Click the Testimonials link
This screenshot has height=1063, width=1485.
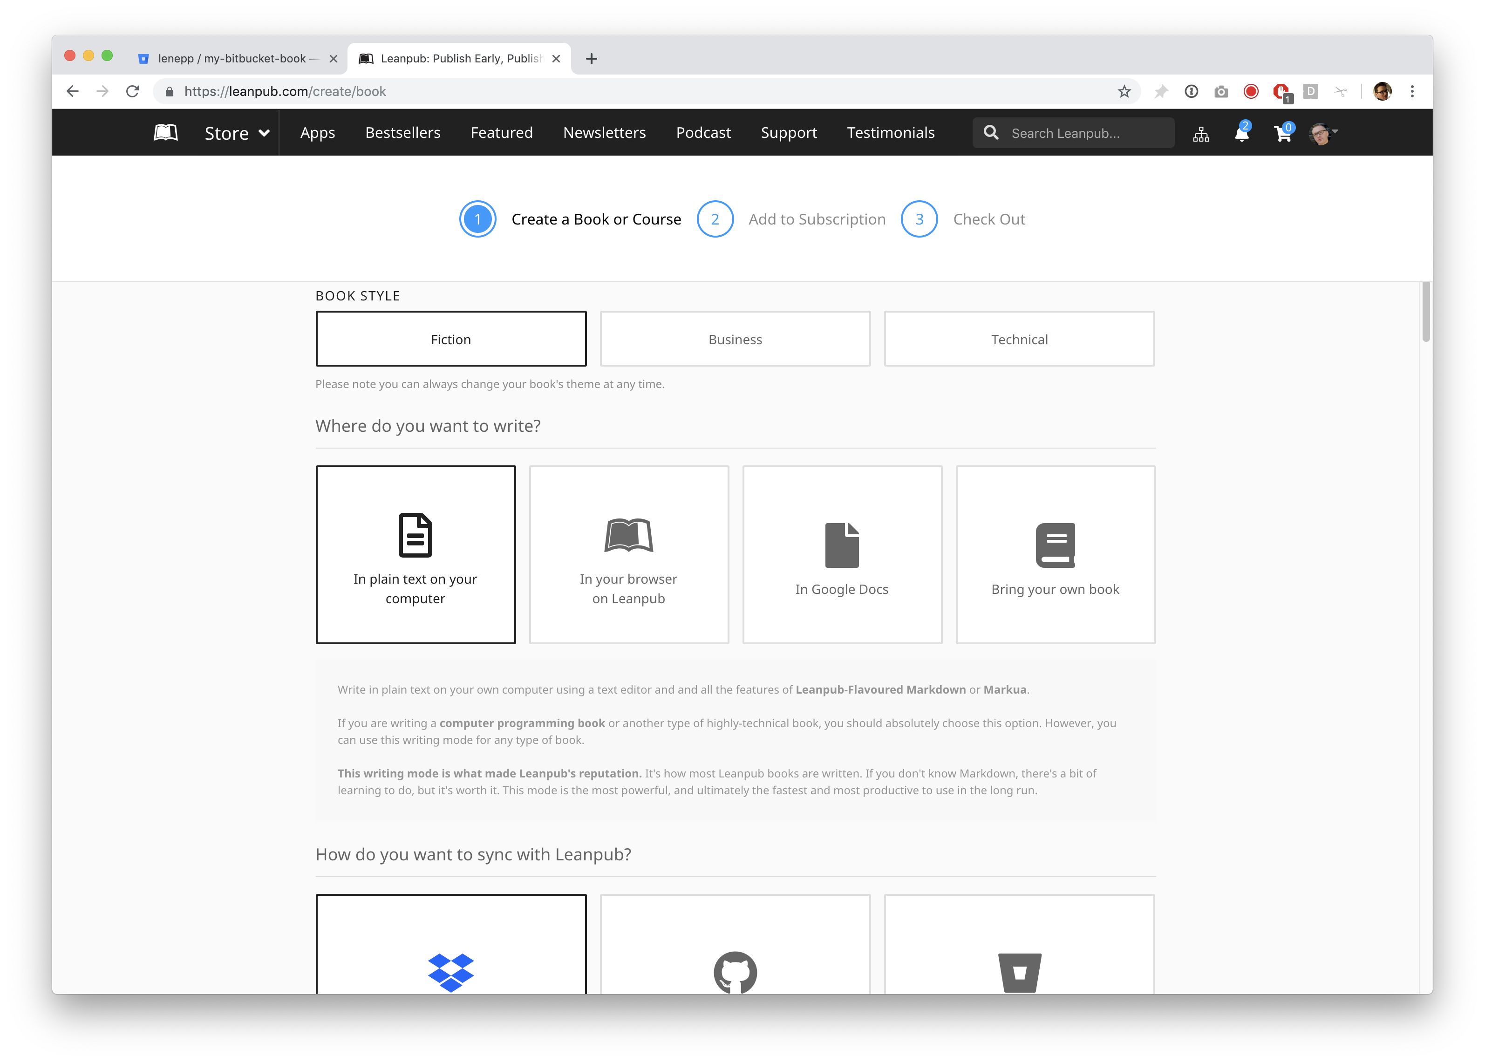(x=890, y=133)
